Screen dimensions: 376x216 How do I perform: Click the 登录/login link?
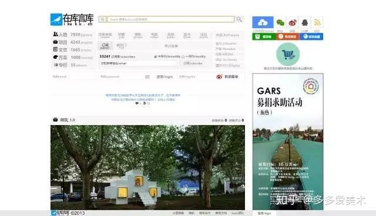pos(164,77)
